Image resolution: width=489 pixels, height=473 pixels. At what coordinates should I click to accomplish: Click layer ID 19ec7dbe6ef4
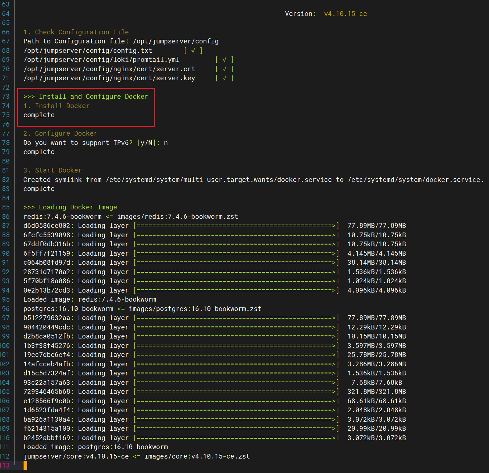point(47,355)
